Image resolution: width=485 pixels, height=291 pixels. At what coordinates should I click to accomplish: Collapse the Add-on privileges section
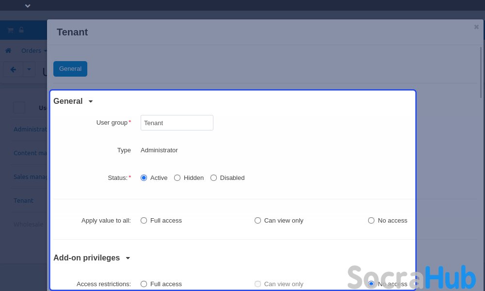pyautogui.click(x=128, y=258)
